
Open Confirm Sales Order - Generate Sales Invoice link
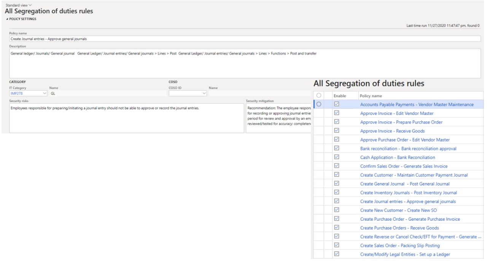[x=404, y=166]
